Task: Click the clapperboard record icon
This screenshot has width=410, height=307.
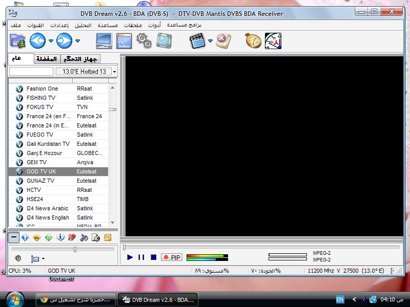Action: [197, 41]
